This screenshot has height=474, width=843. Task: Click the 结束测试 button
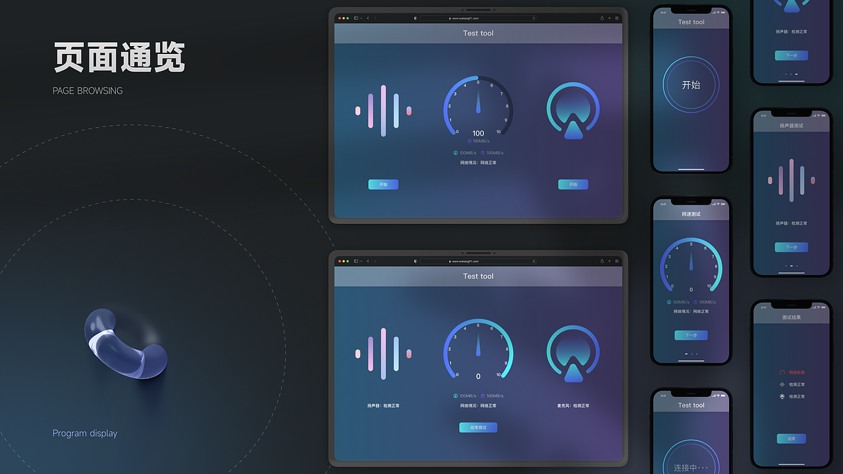pyautogui.click(x=478, y=427)
